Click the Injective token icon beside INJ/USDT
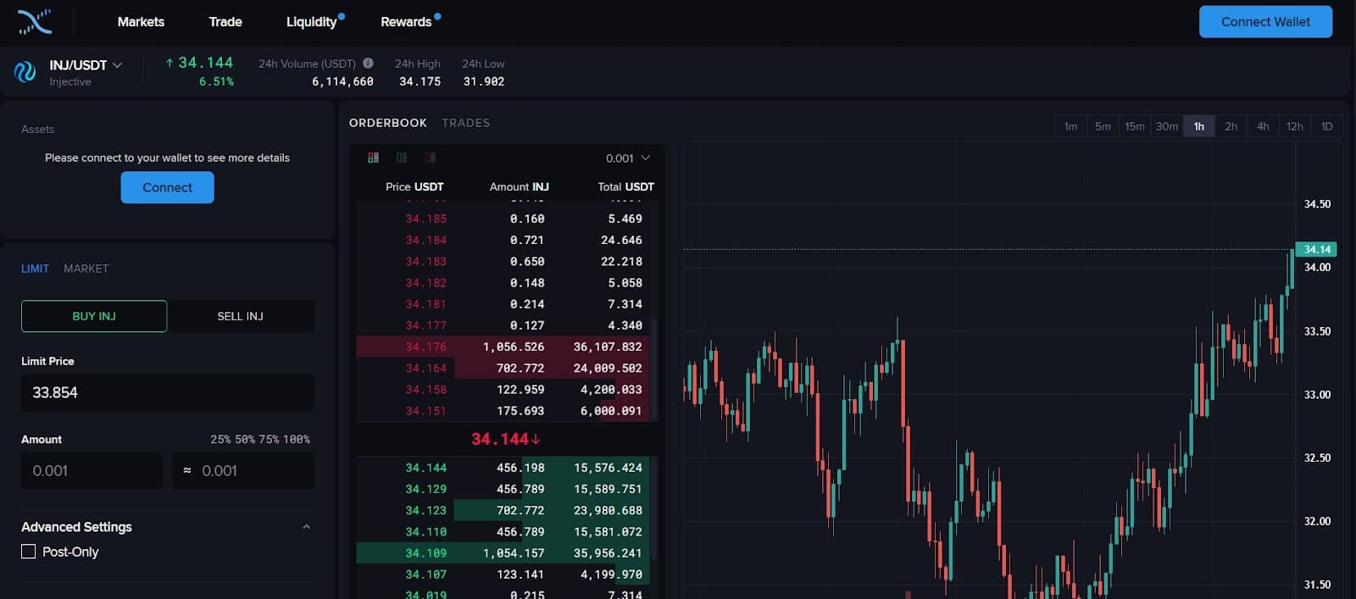Viewport: 1356px width, 599px height. point(25,72)
